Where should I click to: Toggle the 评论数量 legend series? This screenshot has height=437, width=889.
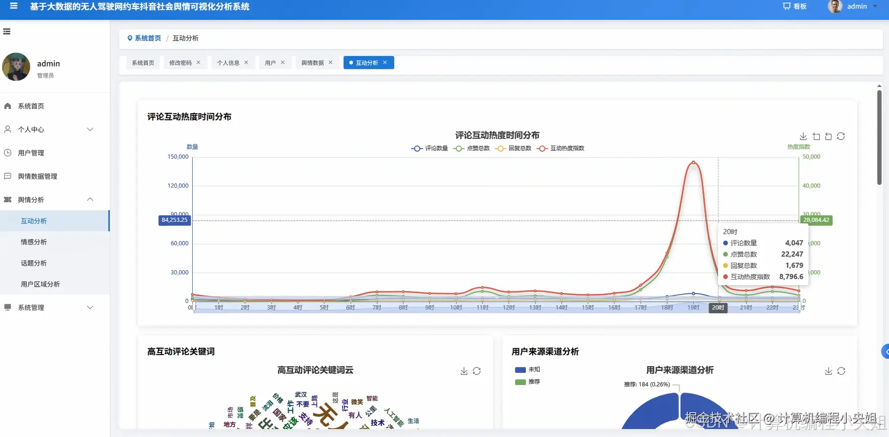pos(430,148)
